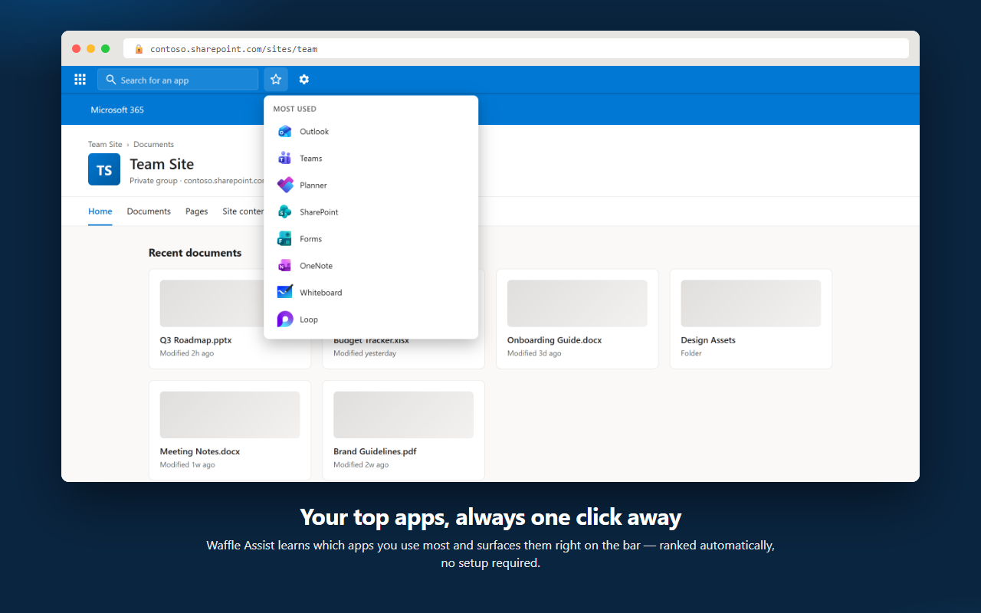Maximize the browser with the green button
The width and height of the screenshot is (981, 613).
point(105,49)
